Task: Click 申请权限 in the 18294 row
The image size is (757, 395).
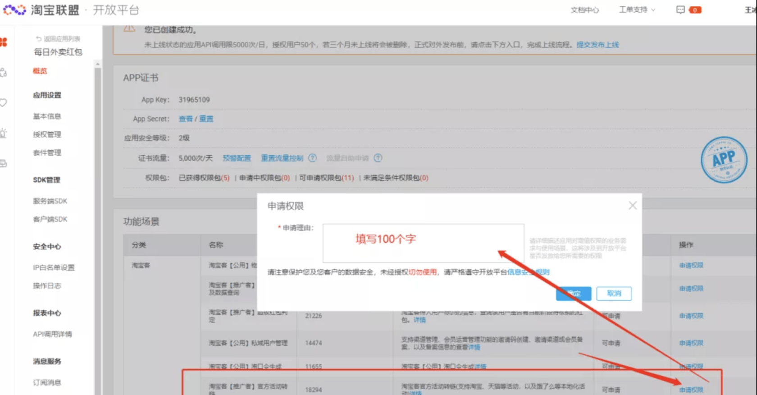Action: pos(691,390)
